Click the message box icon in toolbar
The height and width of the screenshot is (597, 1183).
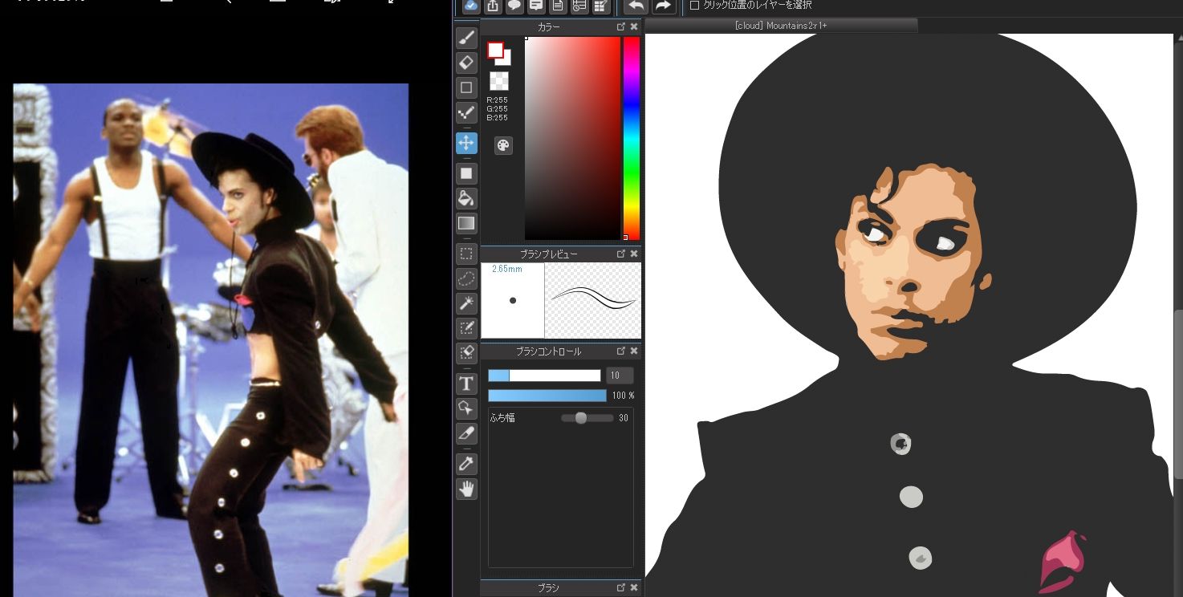[536, 6]
